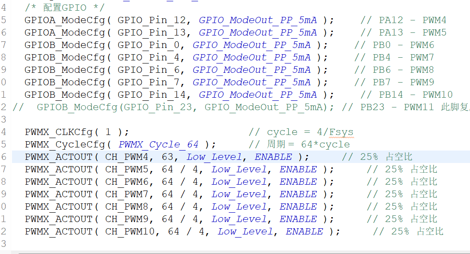Image resolution: width=470 pixels, height=254 pixels.
Task: Click GPIO_Pin_13 argument text
Action: pos(148,32)
